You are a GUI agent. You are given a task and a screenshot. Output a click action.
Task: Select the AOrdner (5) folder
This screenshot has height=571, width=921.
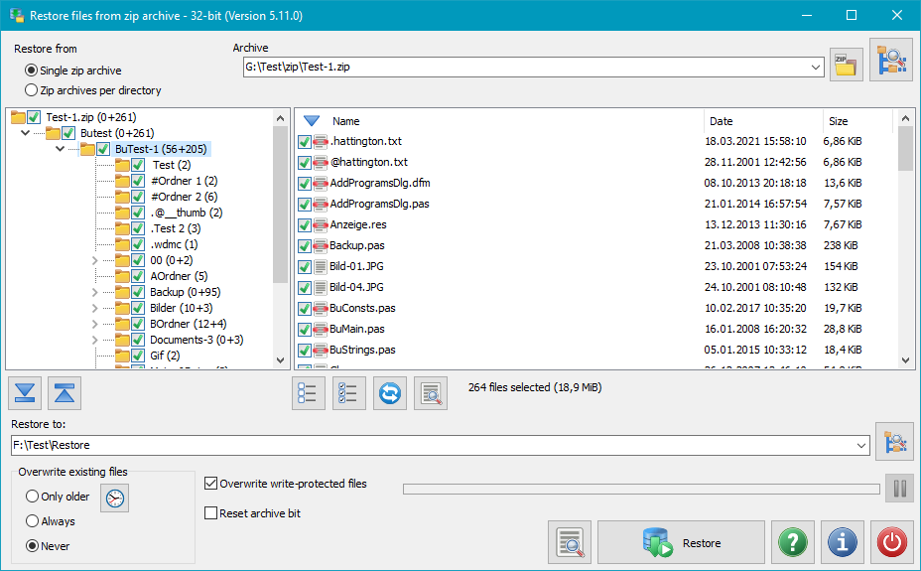[179, 275]
